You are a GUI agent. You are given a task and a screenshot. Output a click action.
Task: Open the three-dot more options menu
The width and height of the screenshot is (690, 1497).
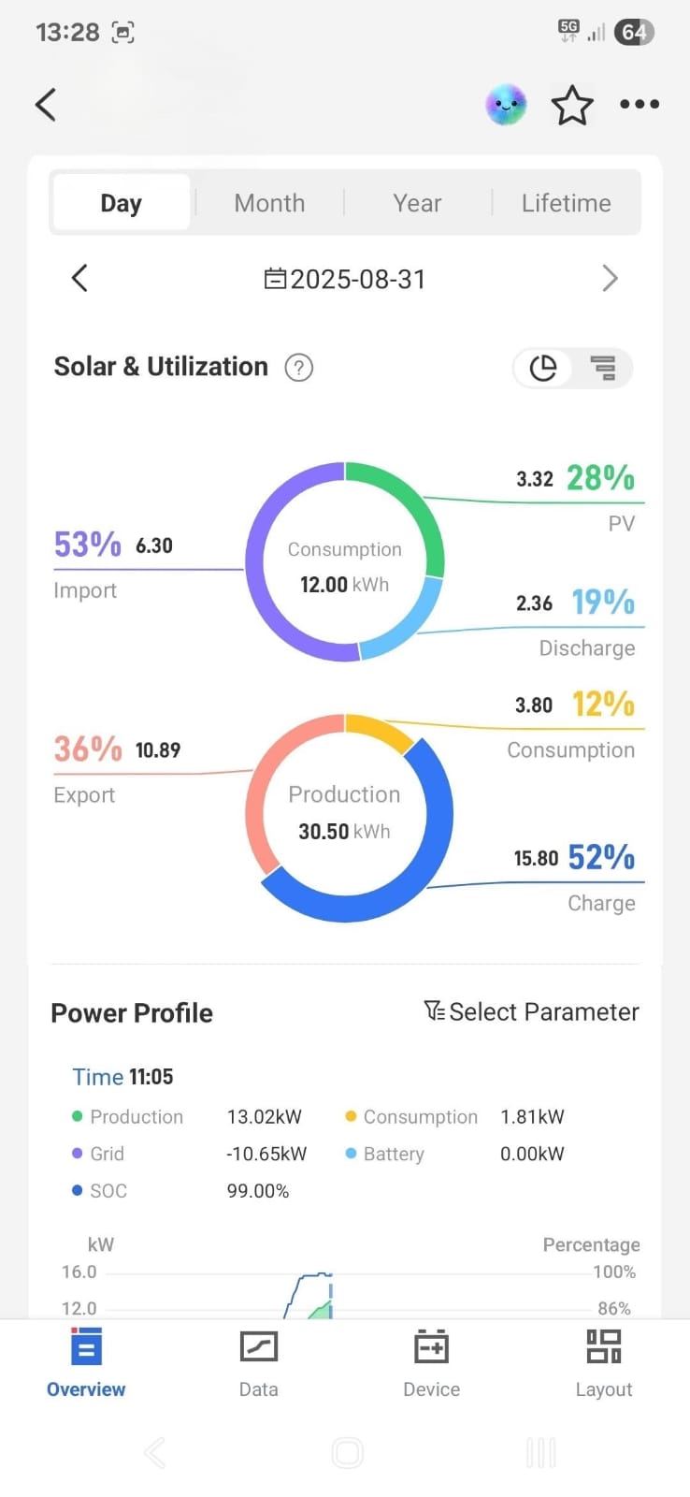640,104
